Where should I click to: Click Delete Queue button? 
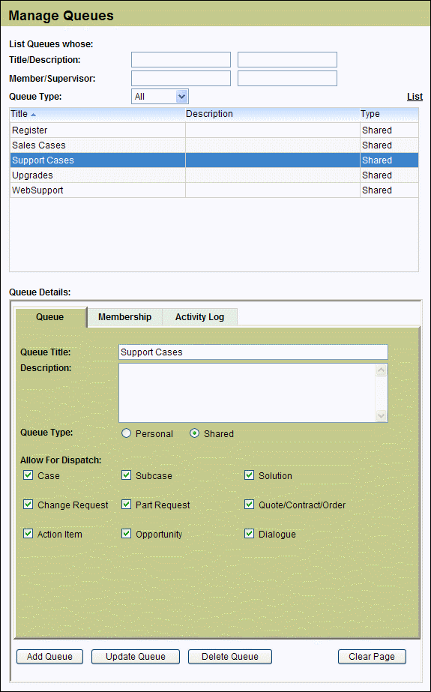tap(230, 656)
